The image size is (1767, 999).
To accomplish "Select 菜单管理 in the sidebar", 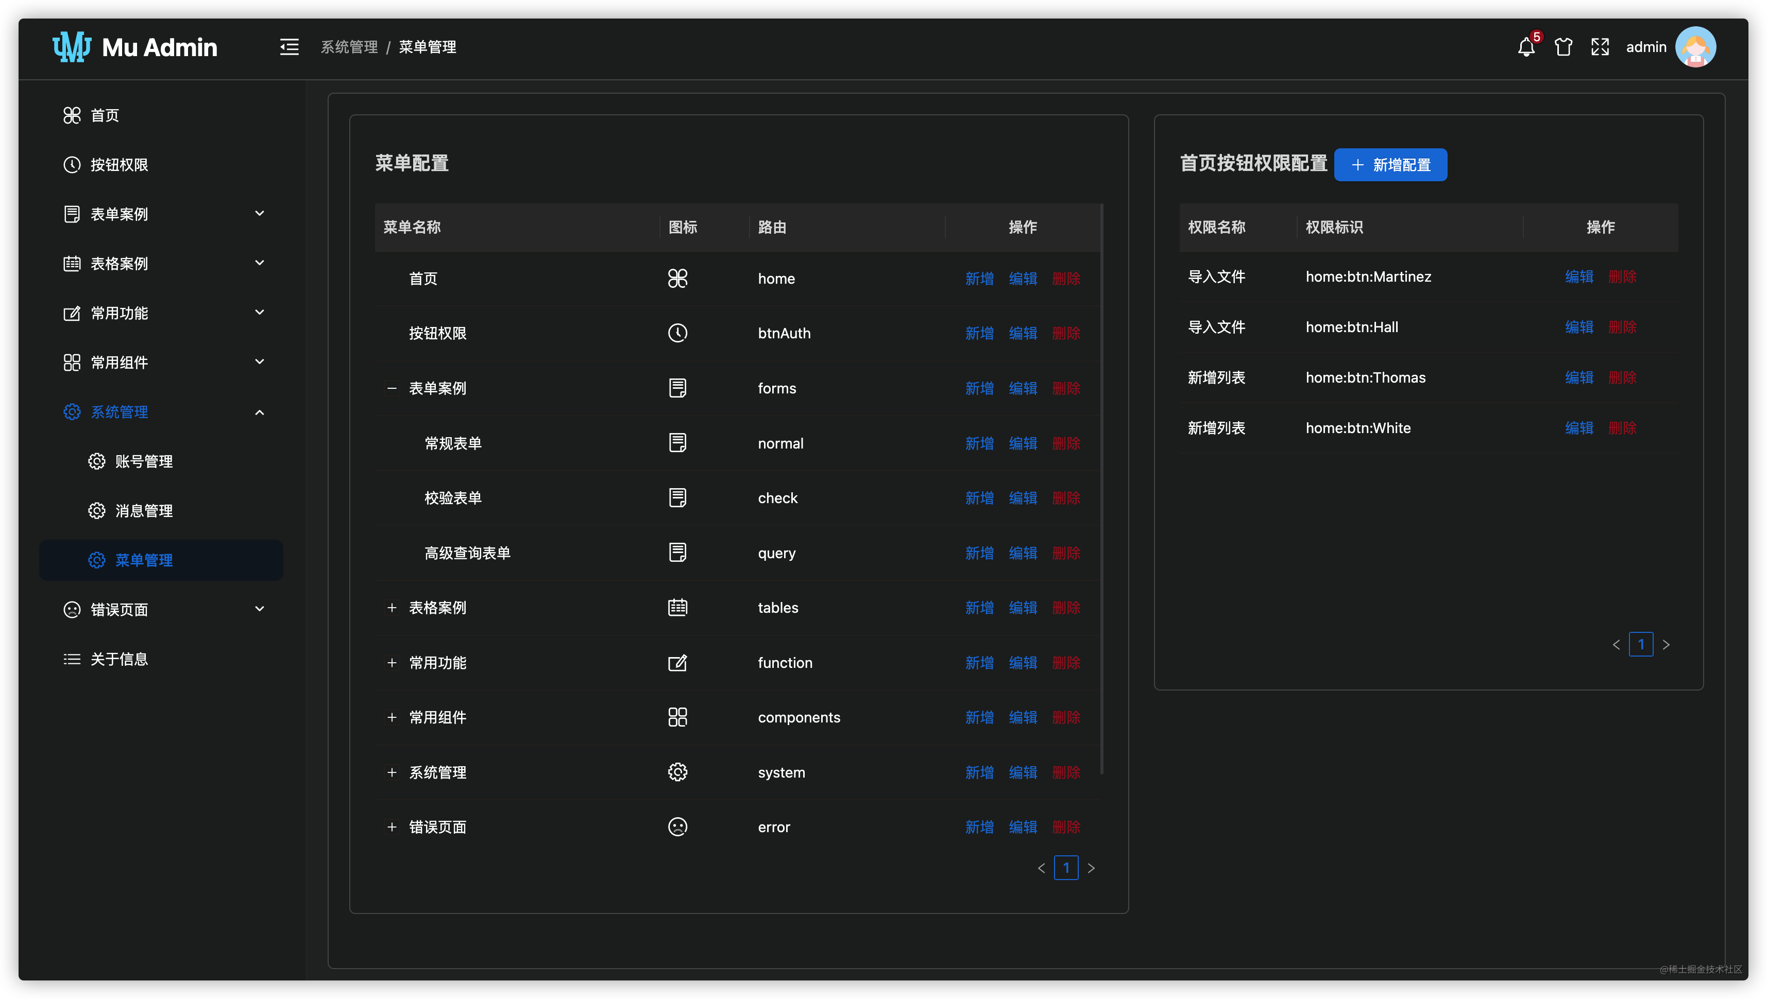I will (144, 560).
